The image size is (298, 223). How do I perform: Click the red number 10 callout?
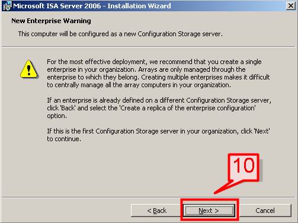(x=243, y=167)
